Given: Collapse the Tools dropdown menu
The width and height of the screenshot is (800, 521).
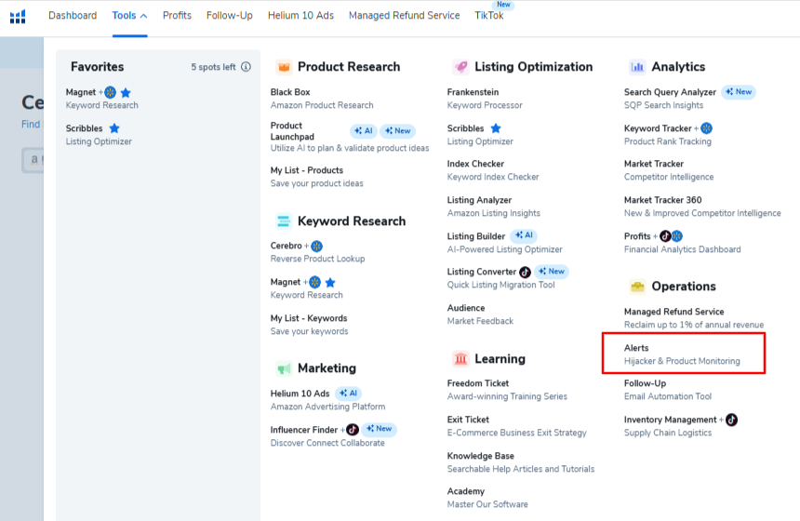Looking at the screenshot, I should (129, 15).
